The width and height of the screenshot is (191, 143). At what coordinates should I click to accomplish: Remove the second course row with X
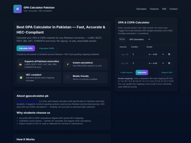point(169,63)
